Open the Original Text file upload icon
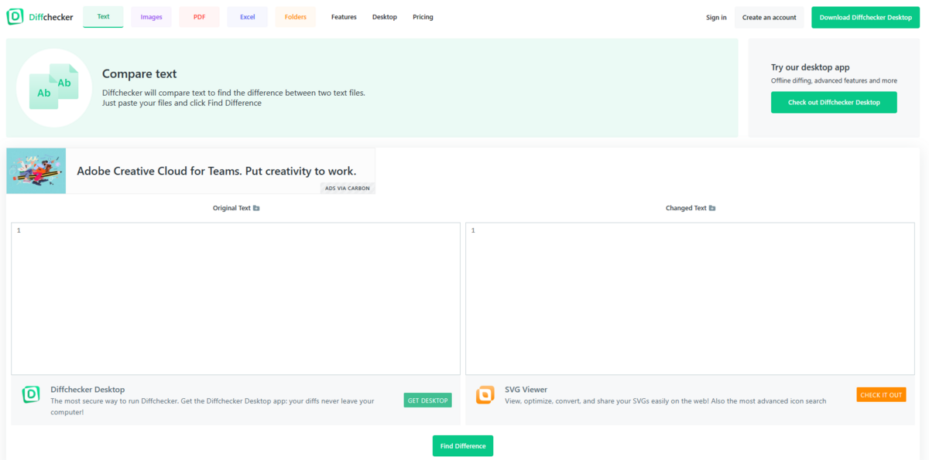 (256, 208)
